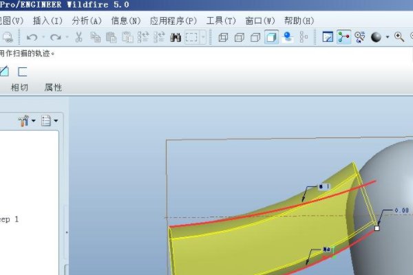Click the 相切 panel button
Image resolution: width=413 pixels, height=275 pixels.
(x=19, y=87)
